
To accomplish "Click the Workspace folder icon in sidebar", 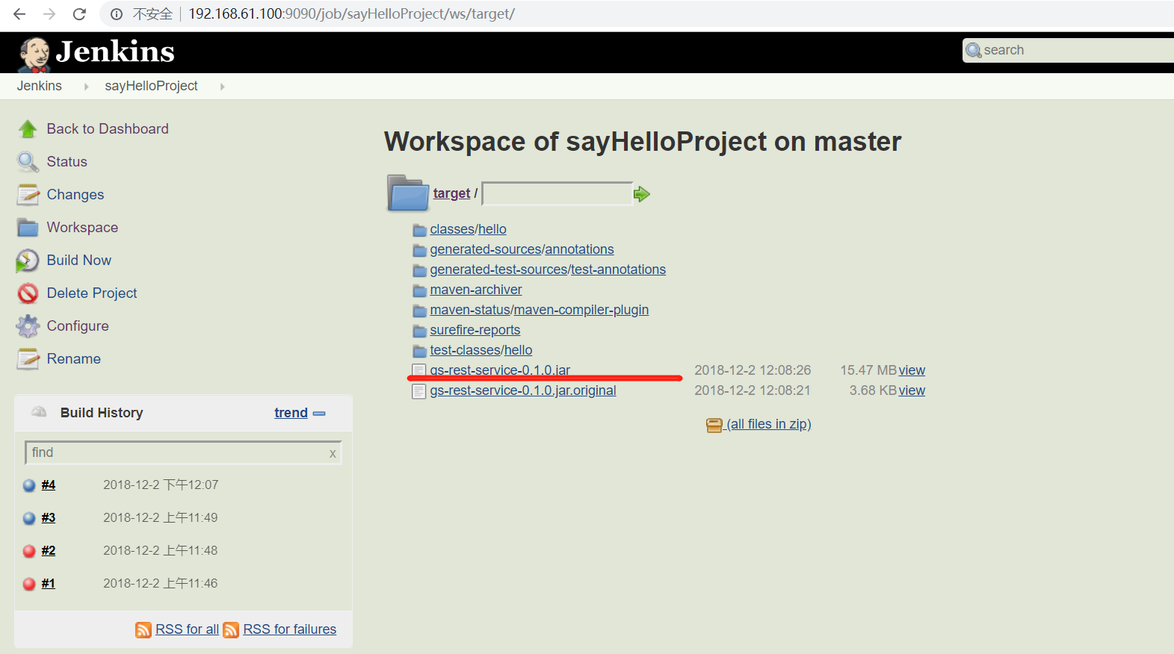I will pyautogui.click(x=28, y=228).
